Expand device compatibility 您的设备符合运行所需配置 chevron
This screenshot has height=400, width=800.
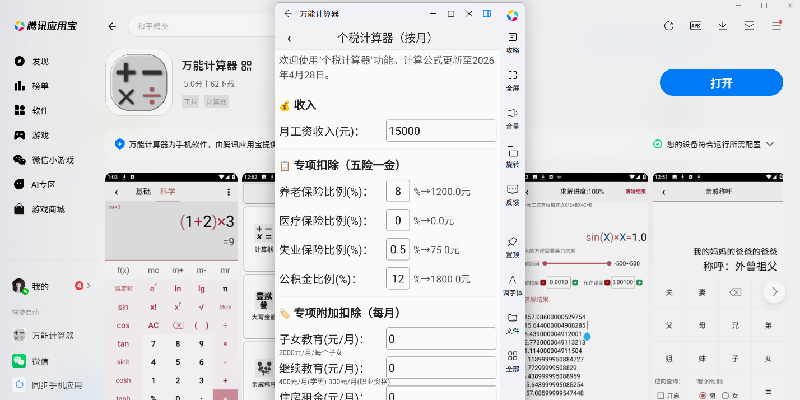tap(770, 144)
